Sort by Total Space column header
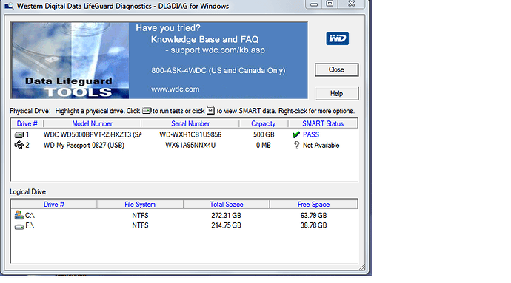Viewport: 511px width, 283px height. 226,204
